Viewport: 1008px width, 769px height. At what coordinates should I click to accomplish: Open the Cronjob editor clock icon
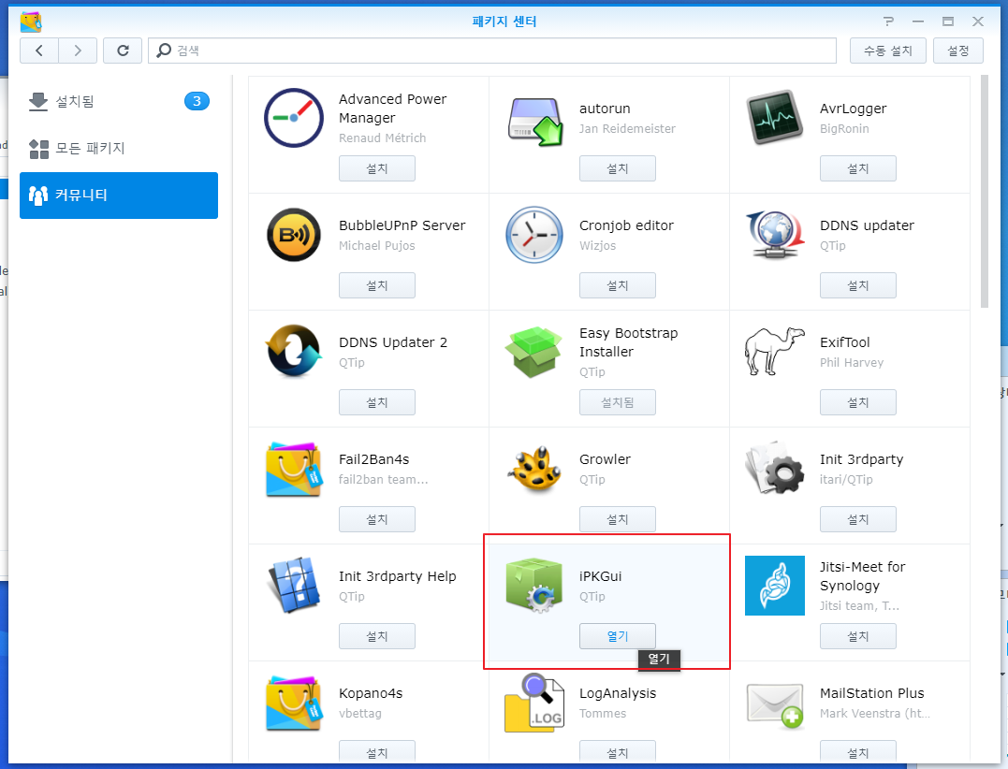point(534,235)
